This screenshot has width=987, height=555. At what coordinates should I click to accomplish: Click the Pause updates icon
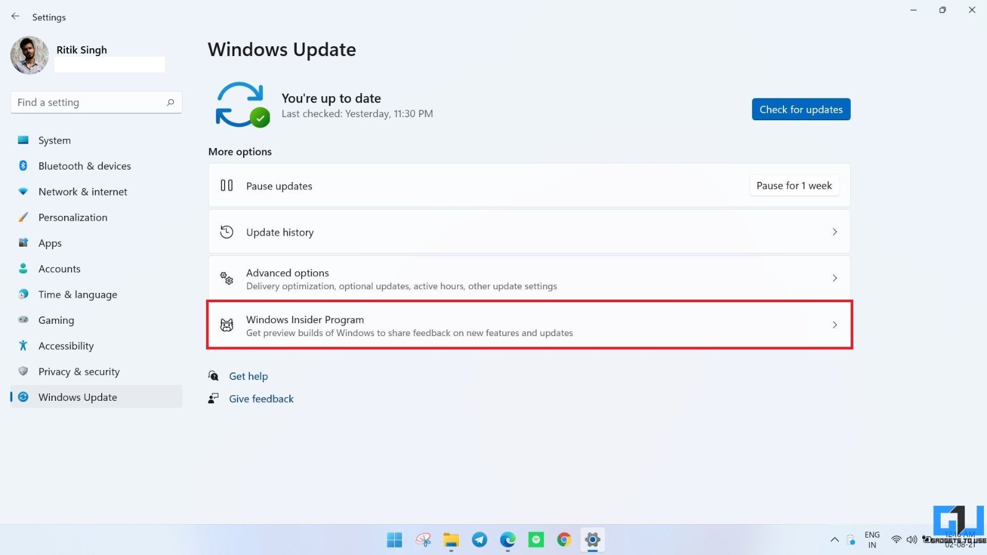(227, 186)
